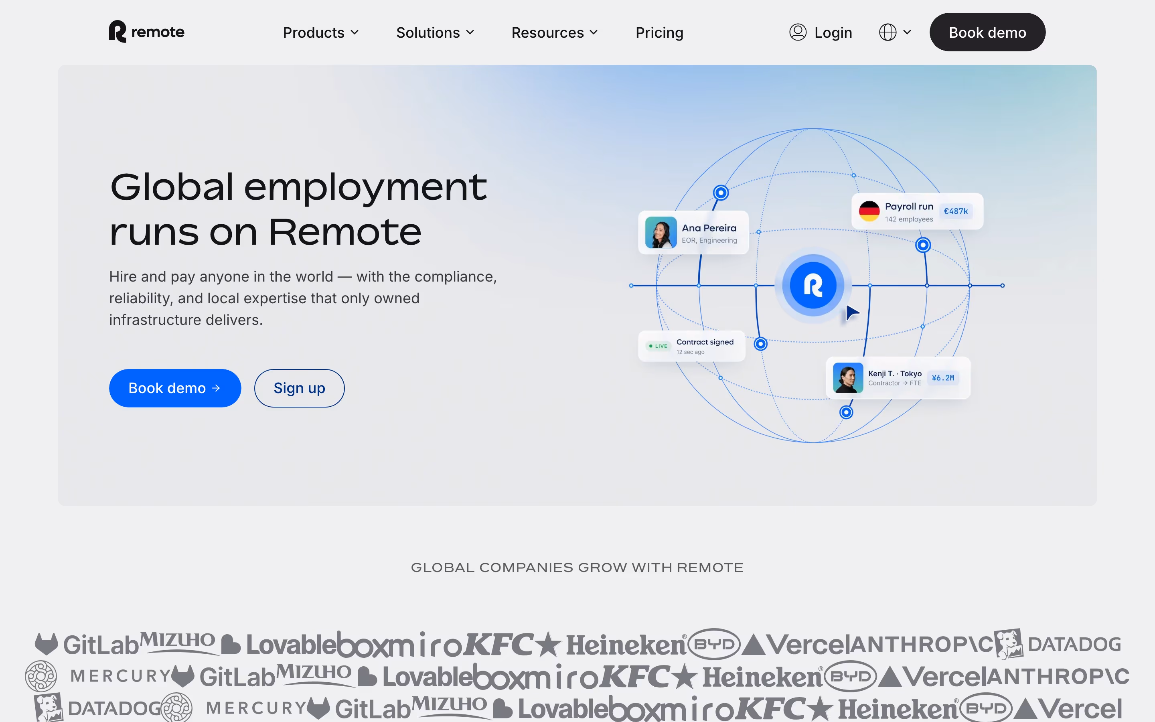Click the dark Book demo header button
Image resolution: width=1155 pixels, height=722 pixels.
pyautogui.click(x=987, y=32)
